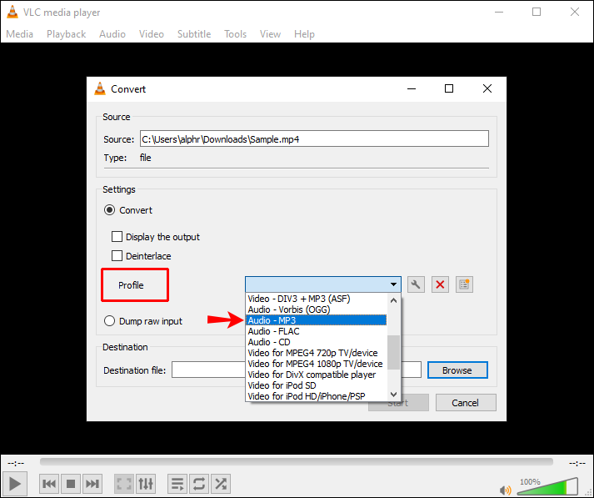Click the Previous media button
The width and height of the screenshot is (594, 498).
click(49, 484)
